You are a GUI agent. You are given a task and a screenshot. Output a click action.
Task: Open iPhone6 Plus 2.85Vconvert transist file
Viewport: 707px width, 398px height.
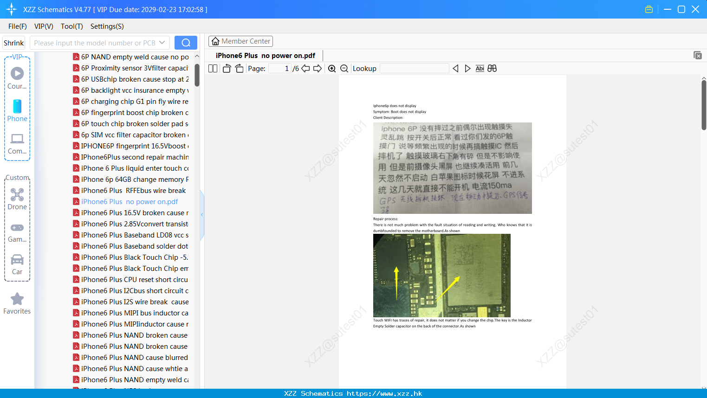pyautogui.click(x=131, y=224)
